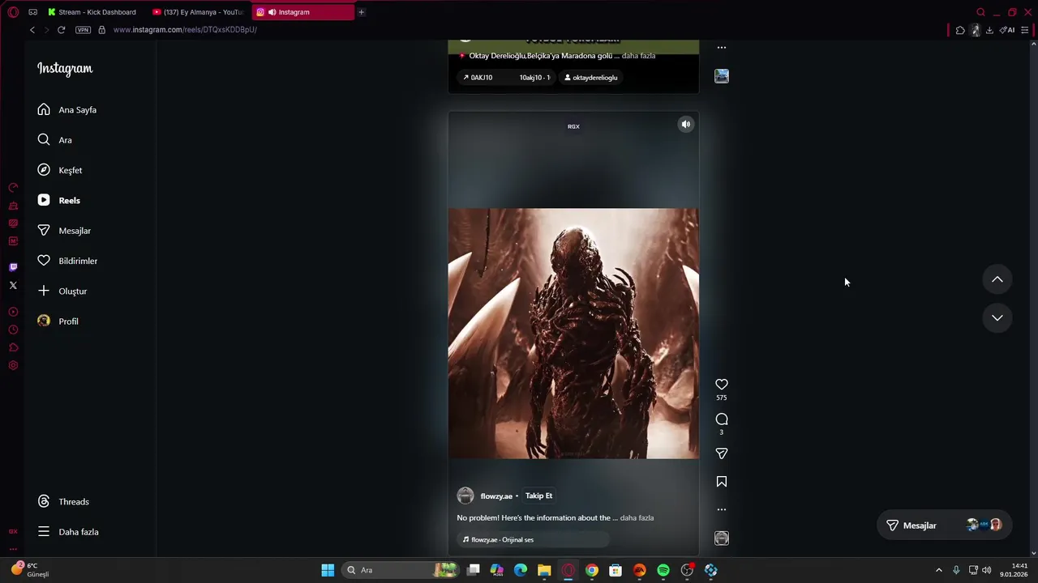
Task: Search tabs with magnifier icon in title bar
Action: pos(980,12)
